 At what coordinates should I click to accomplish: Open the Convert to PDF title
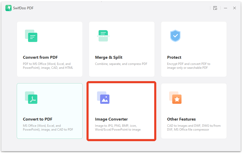point(38,119)
